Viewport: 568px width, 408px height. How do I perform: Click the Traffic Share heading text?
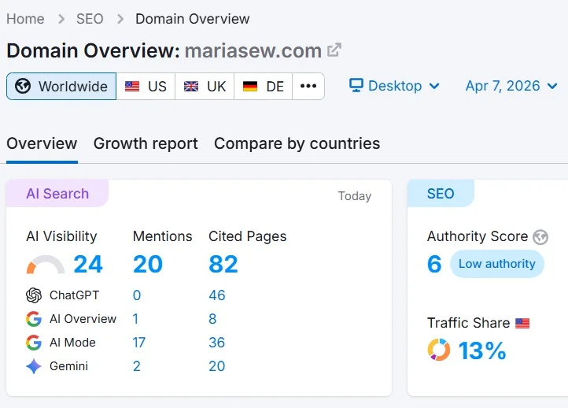click(468, 323)
